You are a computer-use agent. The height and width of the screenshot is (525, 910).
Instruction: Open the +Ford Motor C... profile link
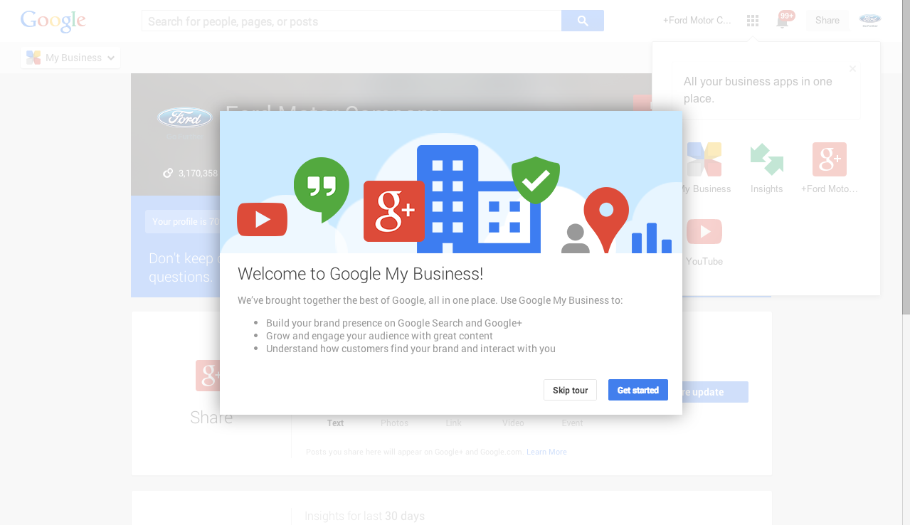pyautogui.click(x=697, y=20)
